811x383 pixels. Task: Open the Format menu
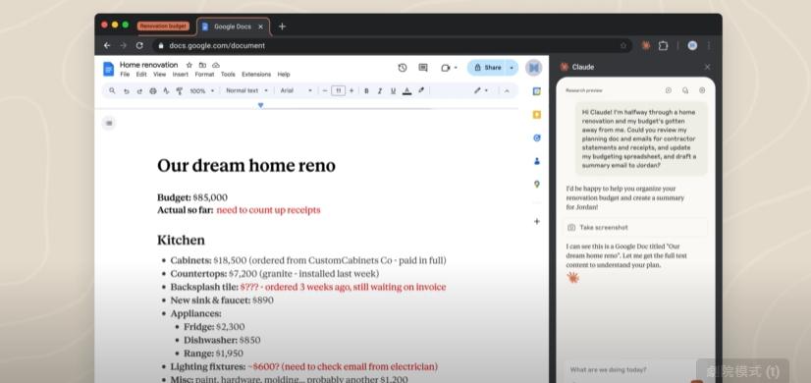point(204,75)
